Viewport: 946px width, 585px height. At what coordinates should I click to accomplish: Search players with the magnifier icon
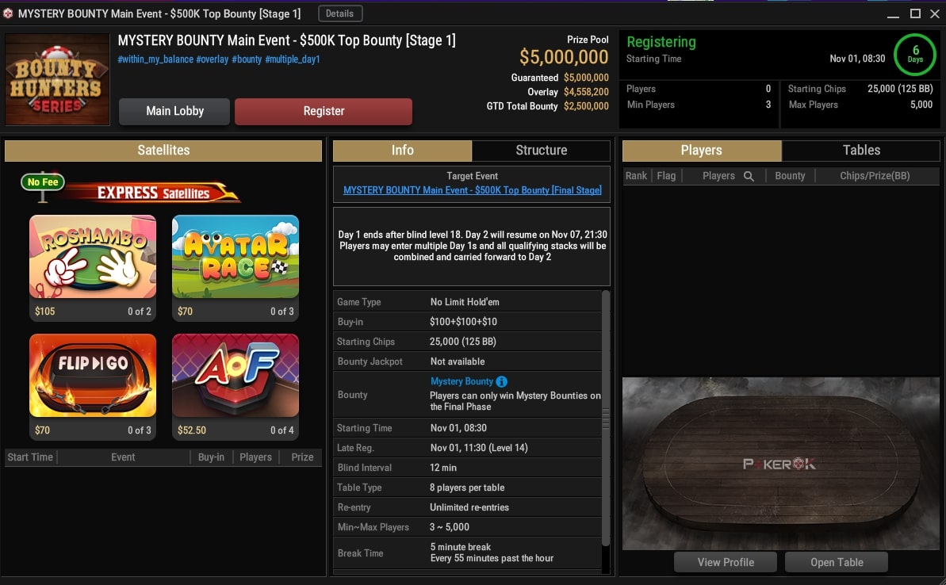pos(749,176)
